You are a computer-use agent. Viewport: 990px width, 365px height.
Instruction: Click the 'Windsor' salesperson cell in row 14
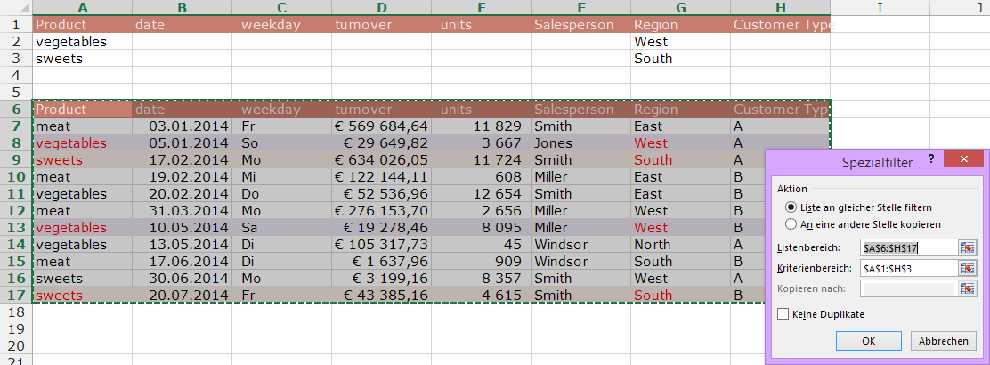(579, 245)
